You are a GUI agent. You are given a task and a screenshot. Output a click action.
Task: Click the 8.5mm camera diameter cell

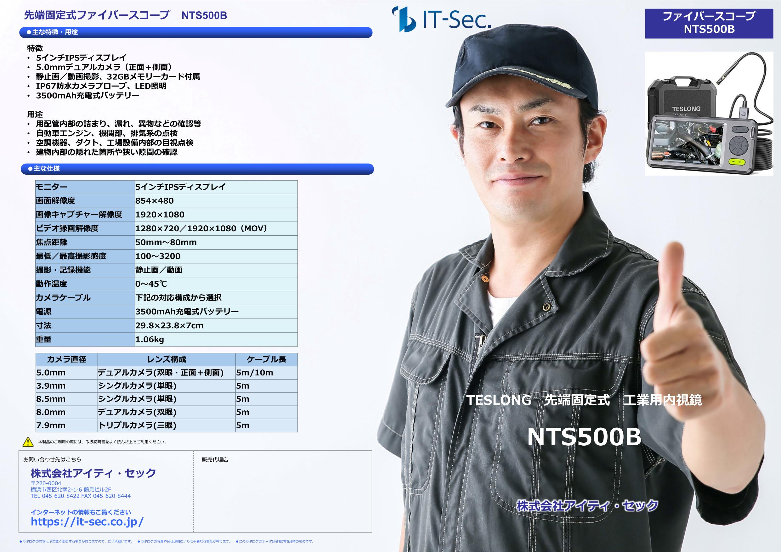click(67, 399)
